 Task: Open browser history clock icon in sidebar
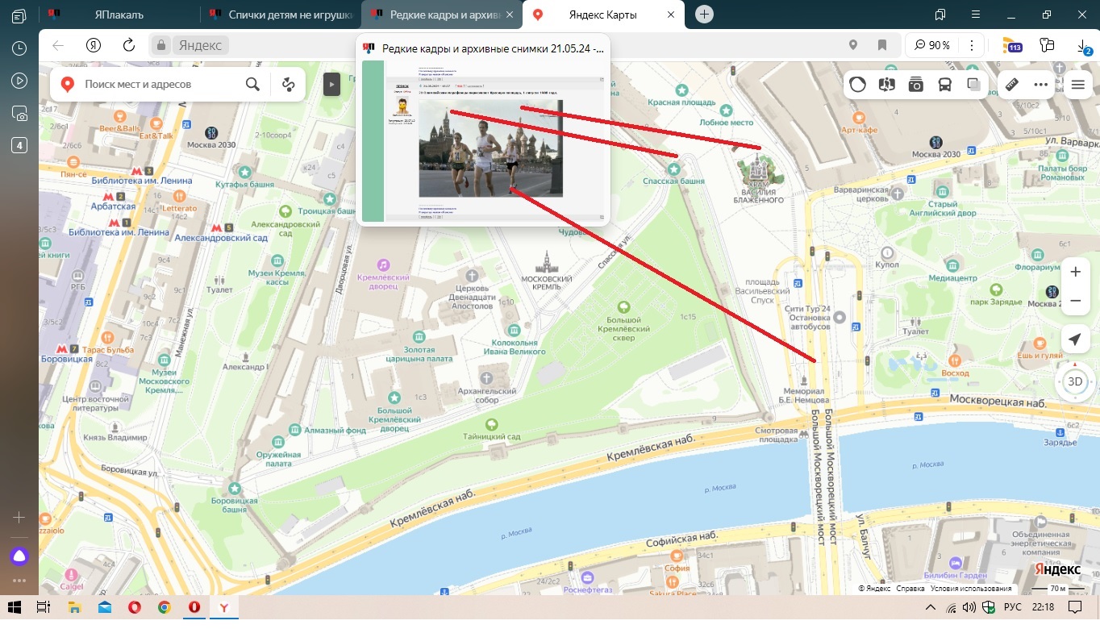tap(19, 48)
